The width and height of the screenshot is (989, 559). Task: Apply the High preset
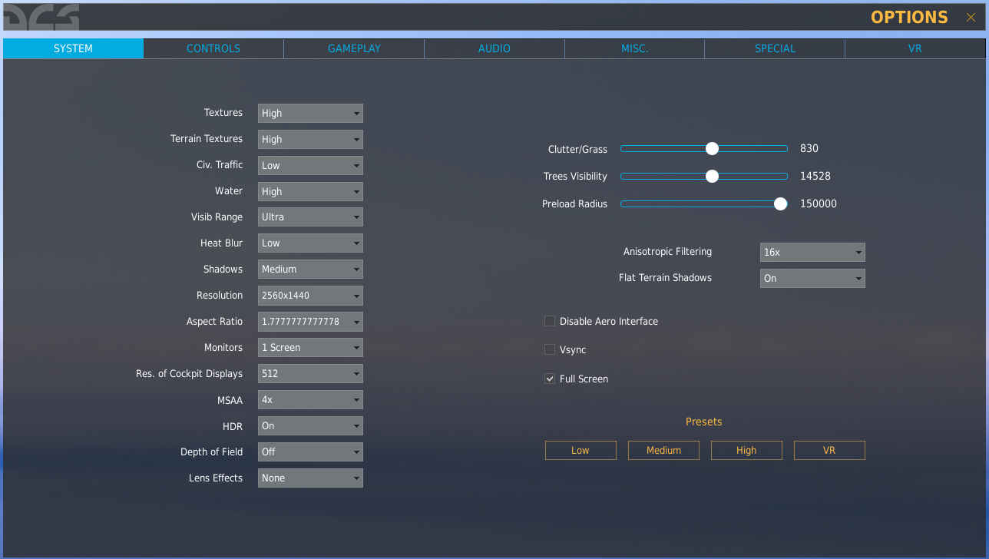[746, 451]
